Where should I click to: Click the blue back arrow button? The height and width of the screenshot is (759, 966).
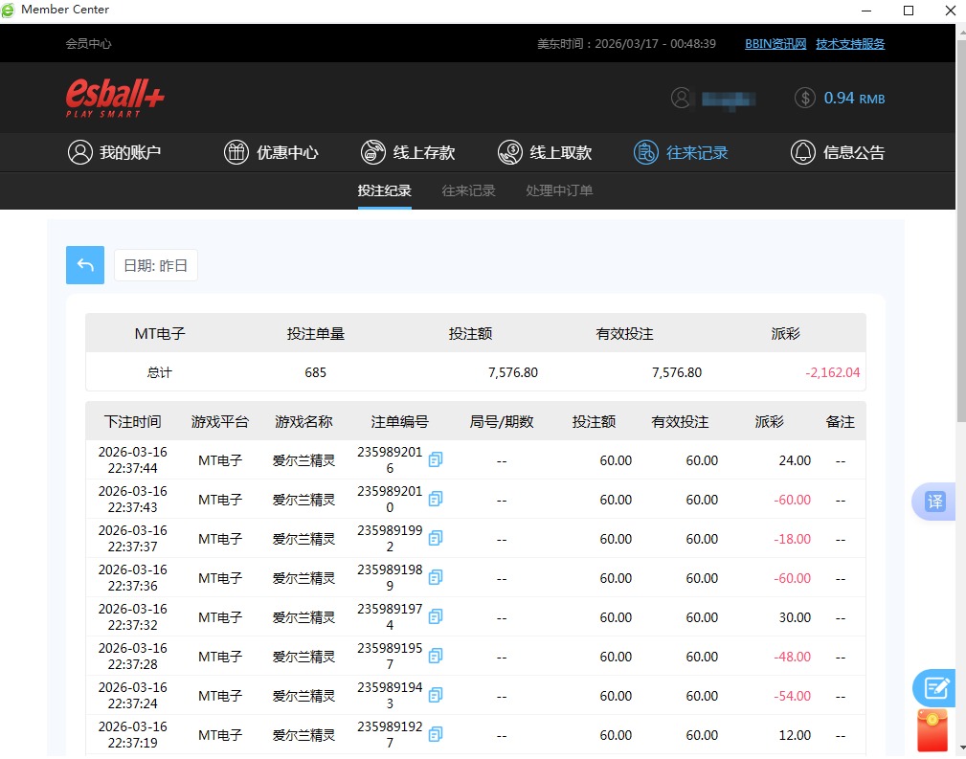(x=85, y=265)
